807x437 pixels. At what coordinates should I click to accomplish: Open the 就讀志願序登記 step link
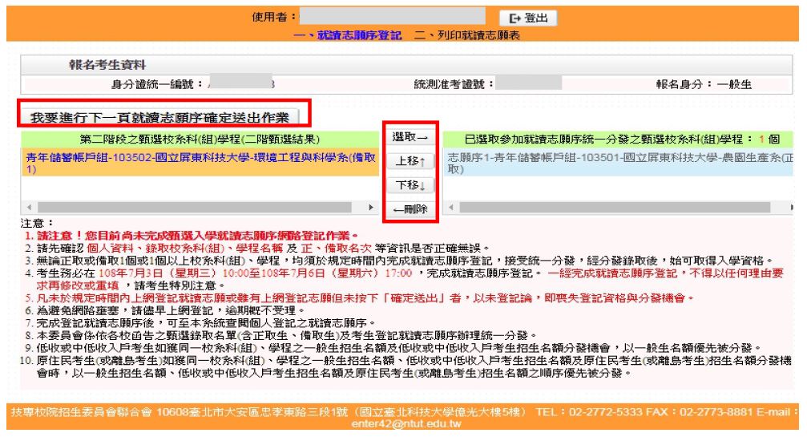[348, 35]
